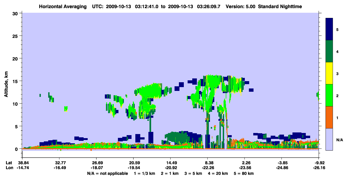Click the dark green colorbar segment labeled 4
The width and height of the screenshot is (354, 181).
329,51
